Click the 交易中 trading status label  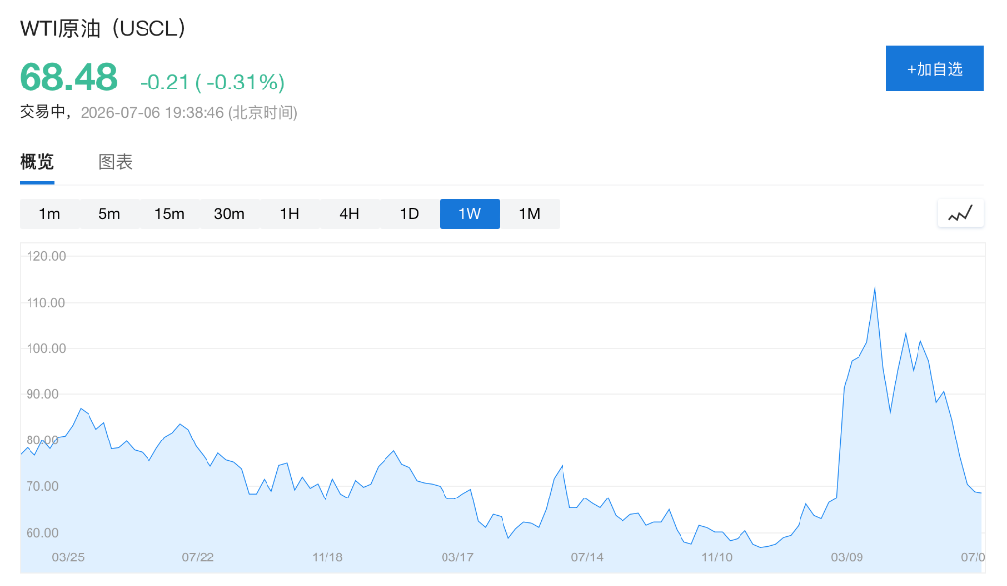pyautogui.click(x=42, y=112)
